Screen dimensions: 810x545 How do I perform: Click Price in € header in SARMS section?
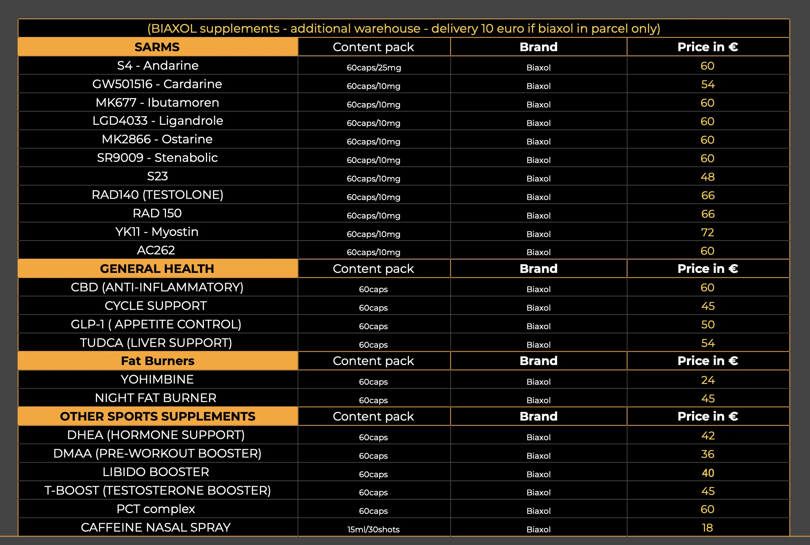click(x=708, y=47)
